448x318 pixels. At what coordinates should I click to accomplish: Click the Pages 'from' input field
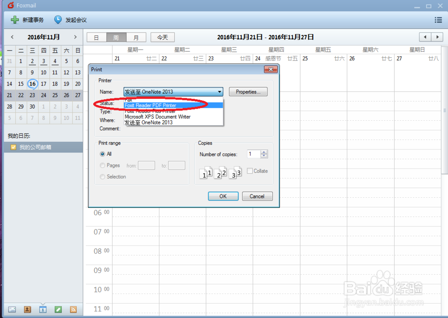coord(146,165)
